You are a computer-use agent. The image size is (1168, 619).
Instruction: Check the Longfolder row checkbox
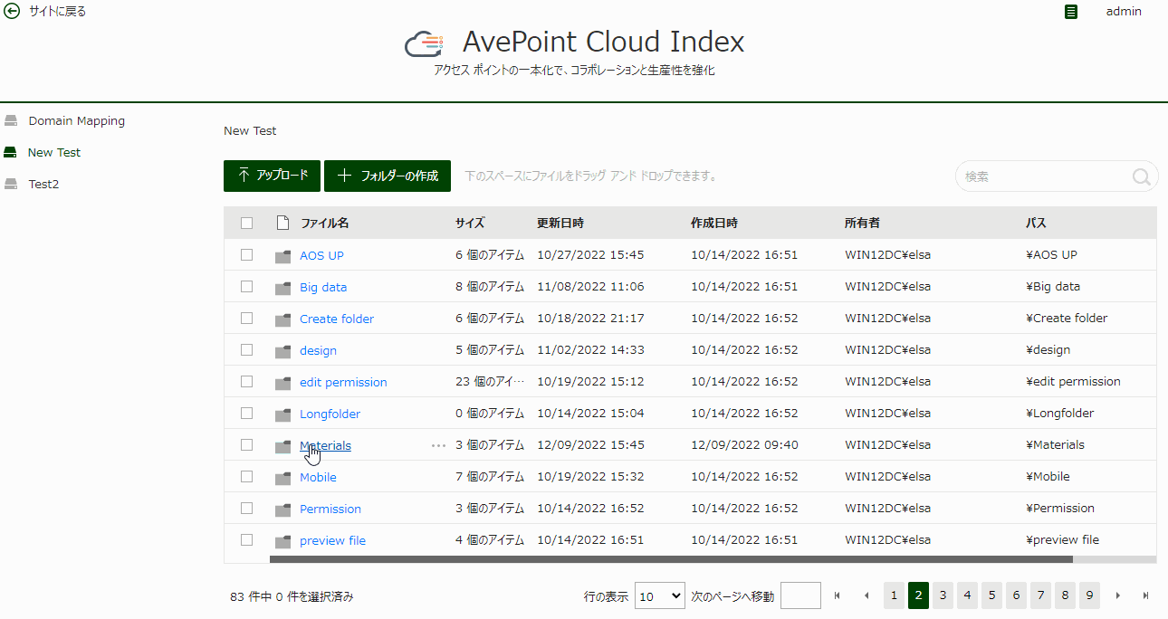(x=246, y=413)
